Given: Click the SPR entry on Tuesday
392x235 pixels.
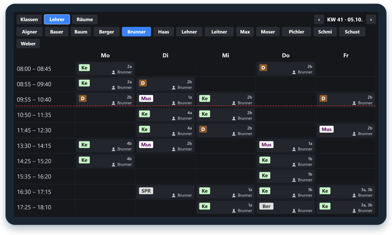Looking at the screenshot, I should [165, 192].
